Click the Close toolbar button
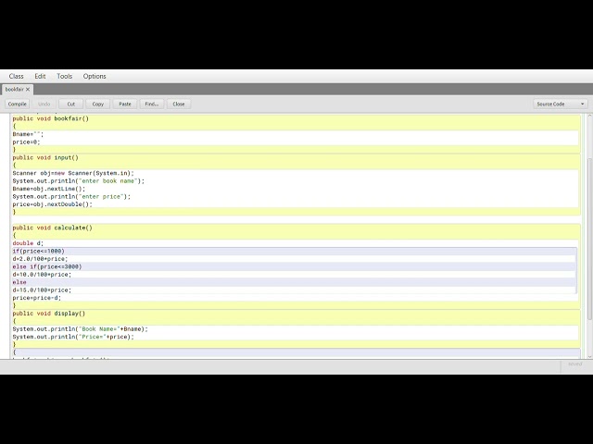This screenshot has width=593, height=444. tap(179, 104)
